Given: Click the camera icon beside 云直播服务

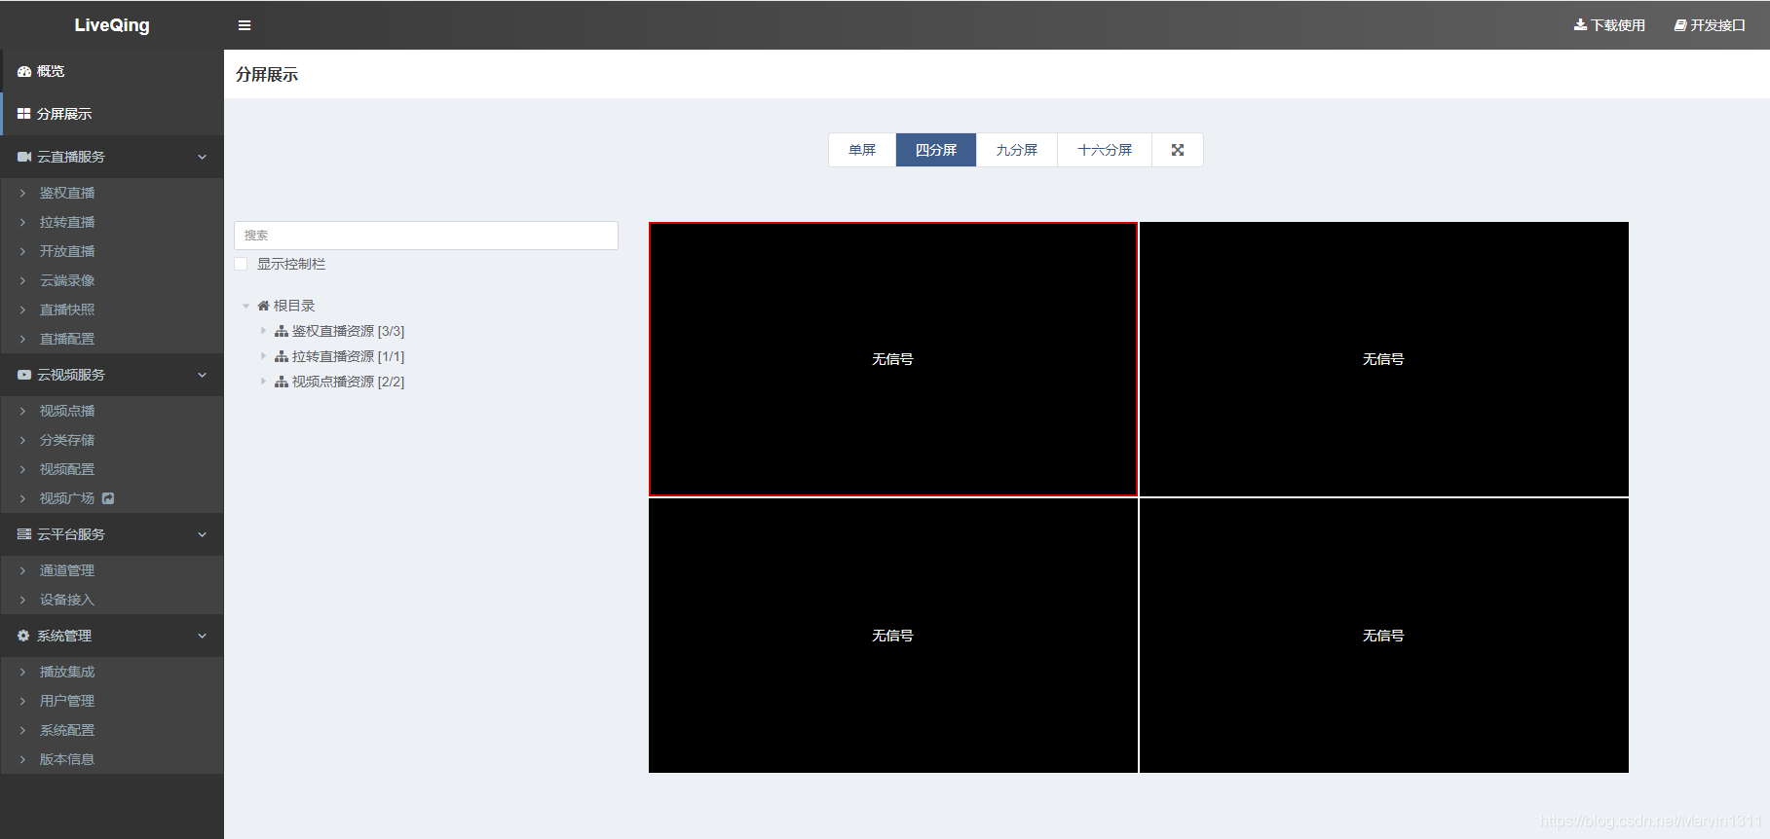Looking at the screenshot, I should click(x=24, y=157).
